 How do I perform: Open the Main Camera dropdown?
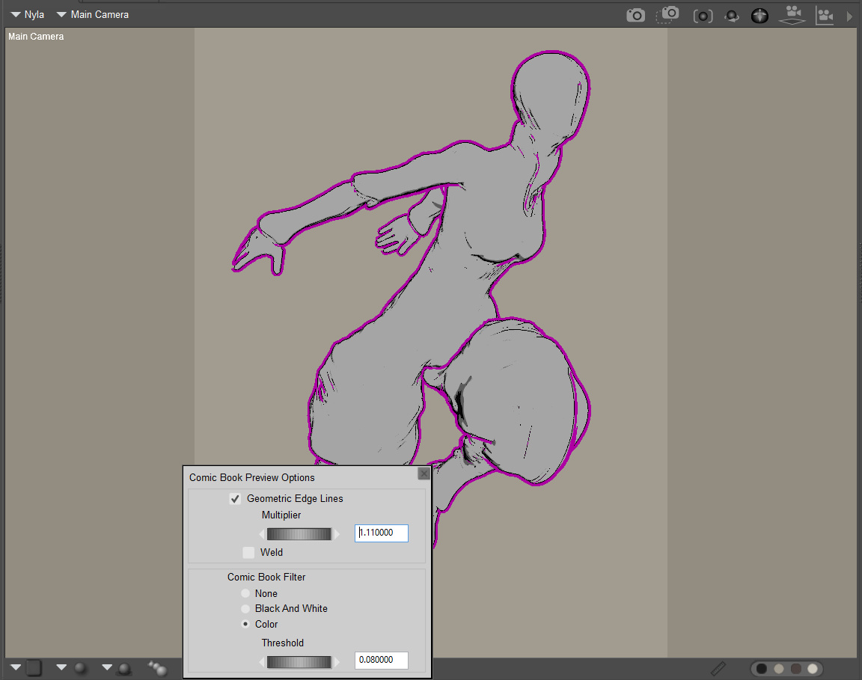[93, 14]
